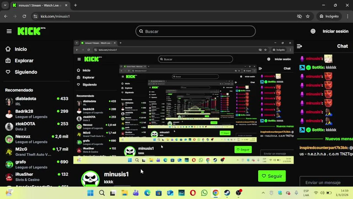Click the large green Seguir button

(272, 176)
